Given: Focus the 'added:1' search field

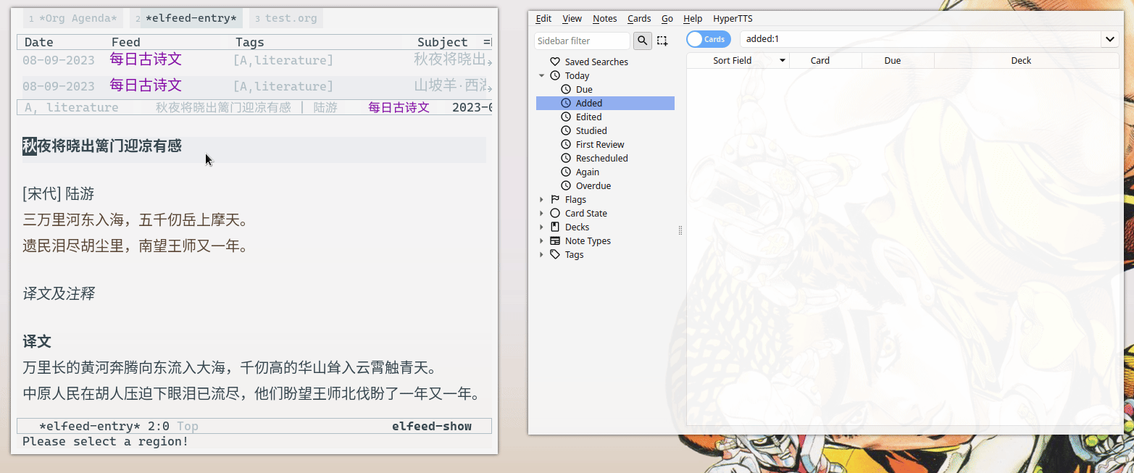Looking at the screenshot, I should click(x=920, y=39).
